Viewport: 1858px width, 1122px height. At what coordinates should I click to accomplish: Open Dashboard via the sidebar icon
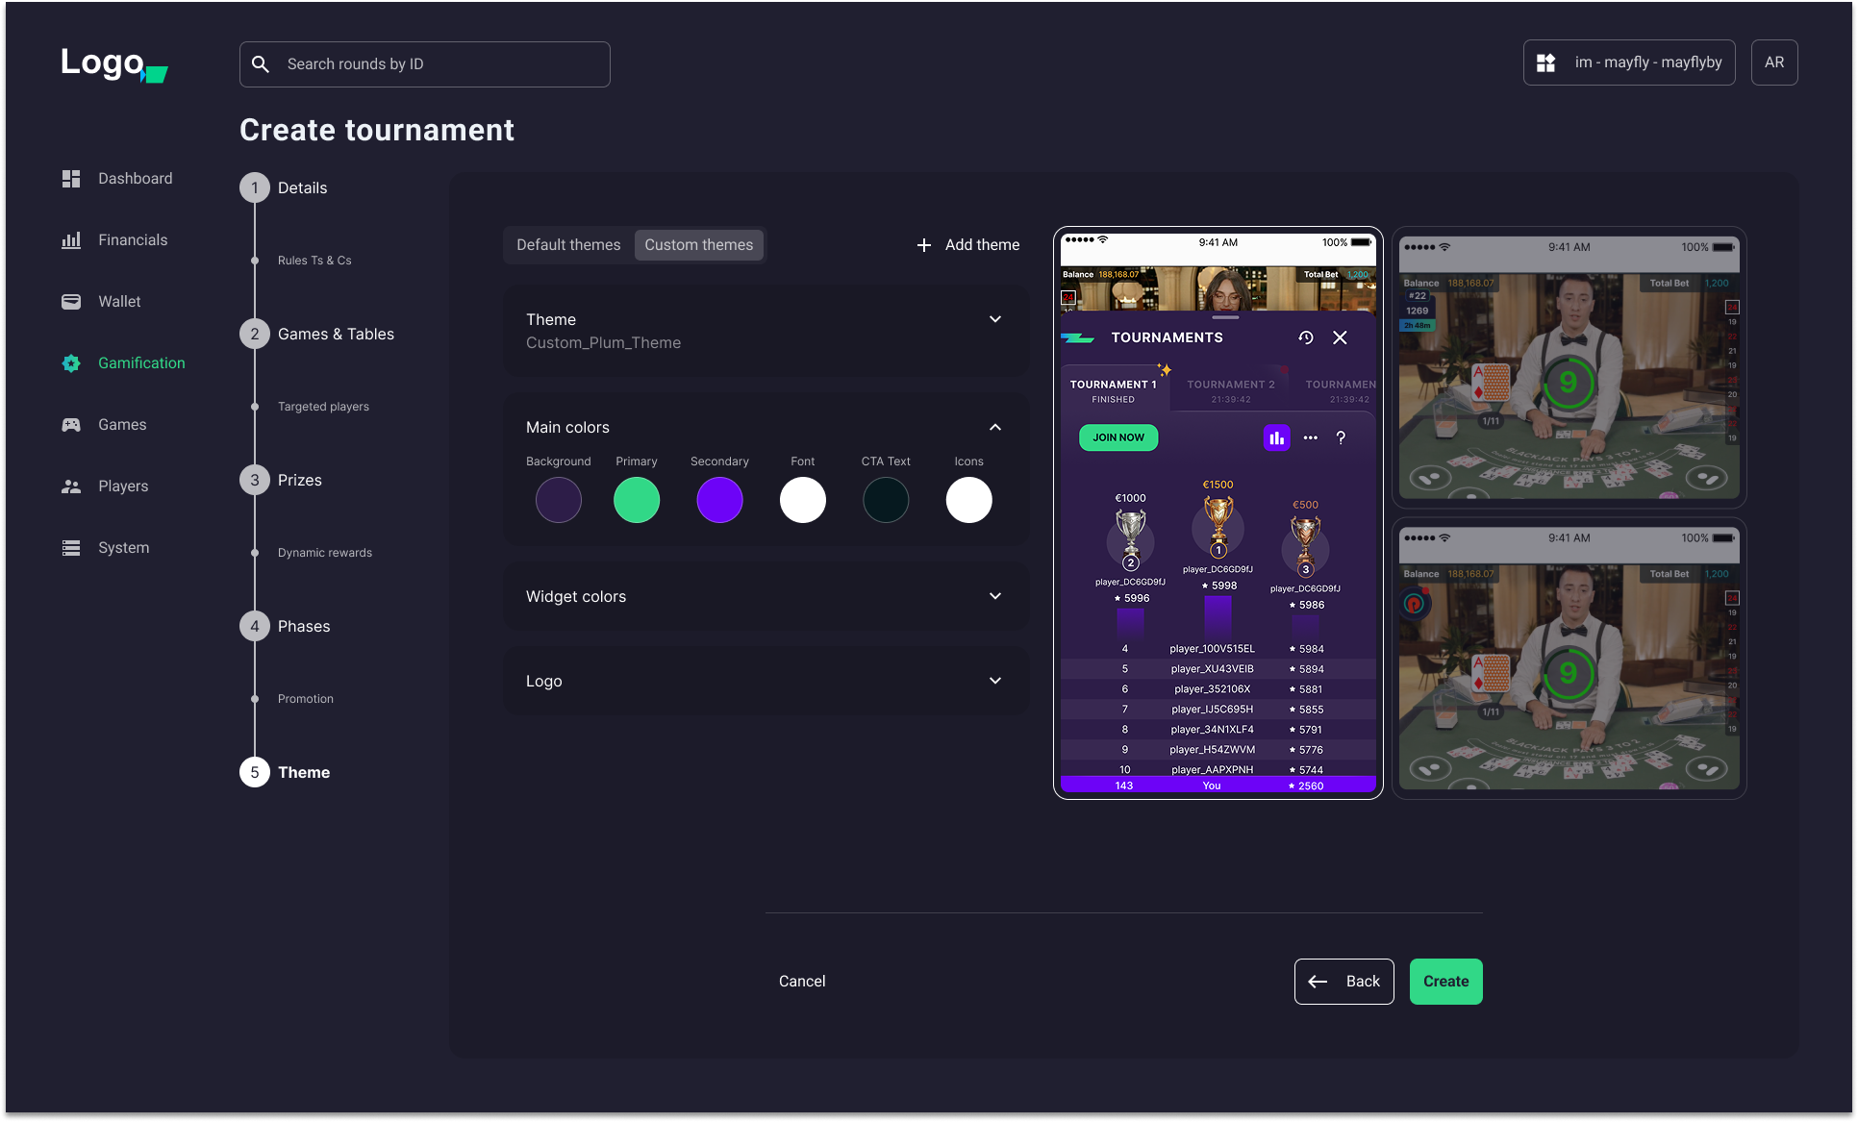tap(70, 178)
